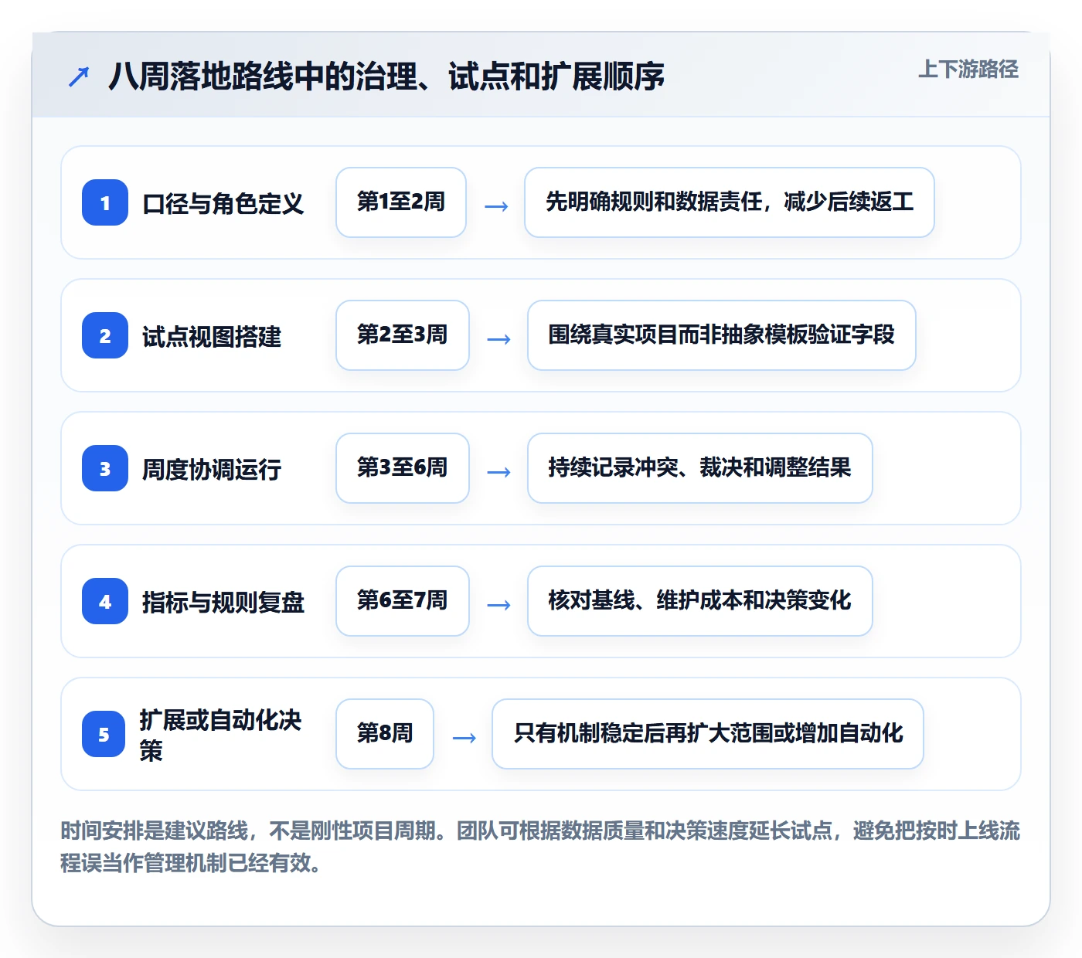Click the footer note starting with 时间安排是建议路线
Screen dimensions: 1082x958
(x=540, y=847)
